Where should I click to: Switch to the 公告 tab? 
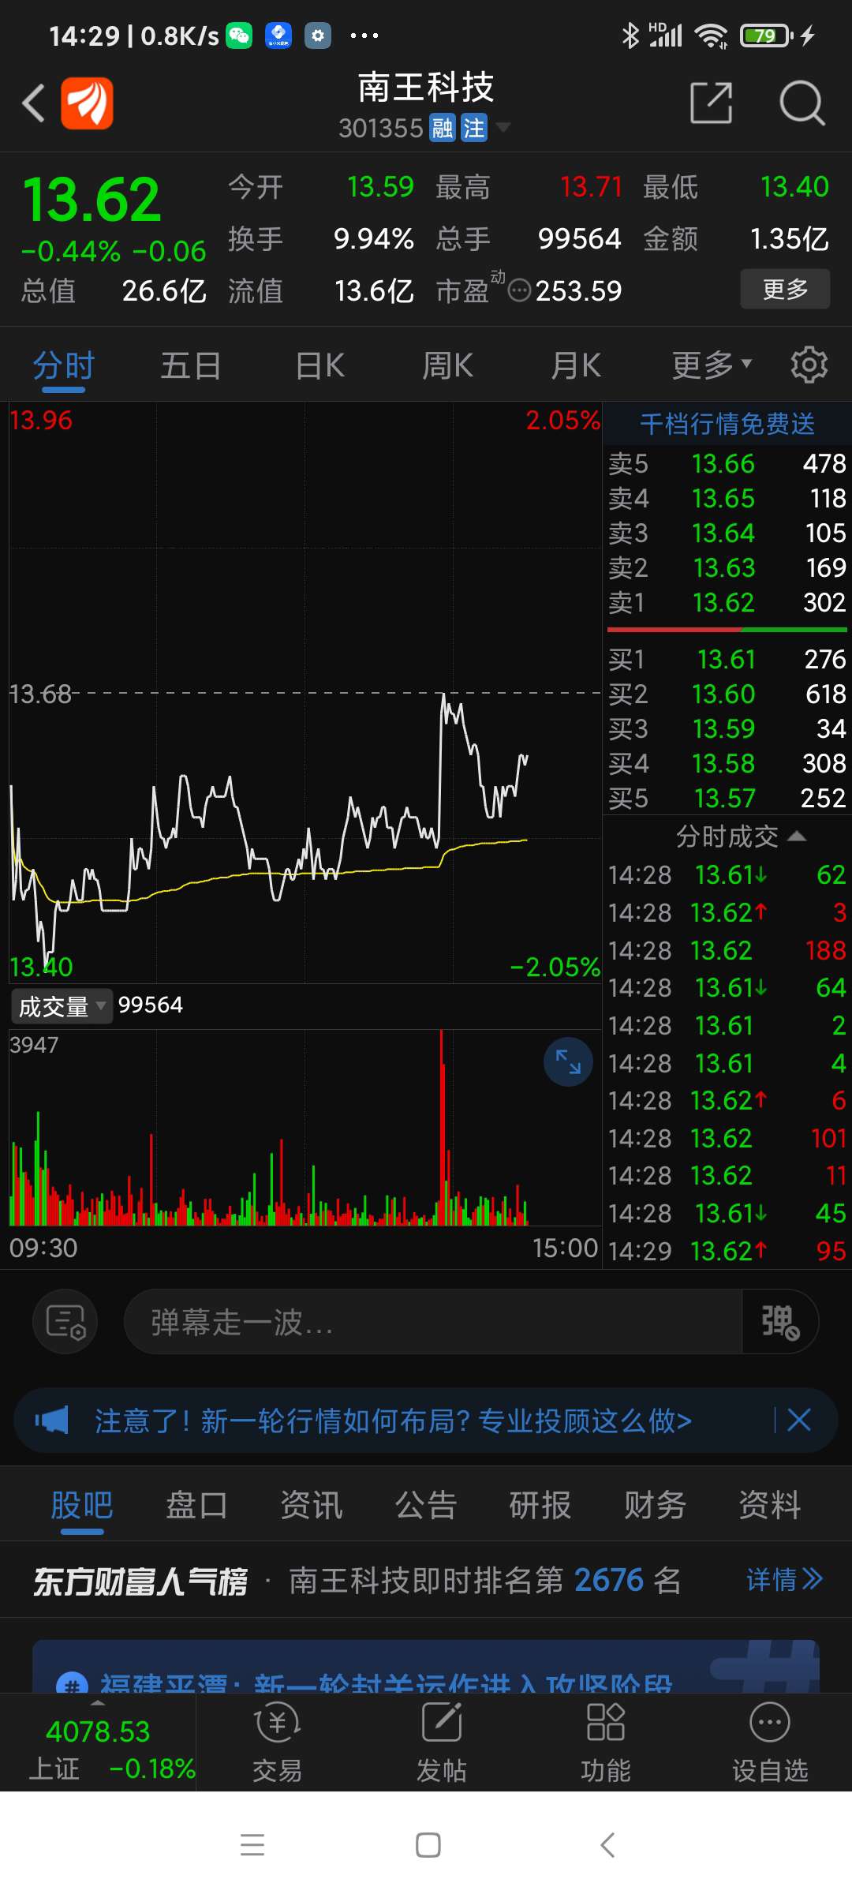click(426, 1505)
